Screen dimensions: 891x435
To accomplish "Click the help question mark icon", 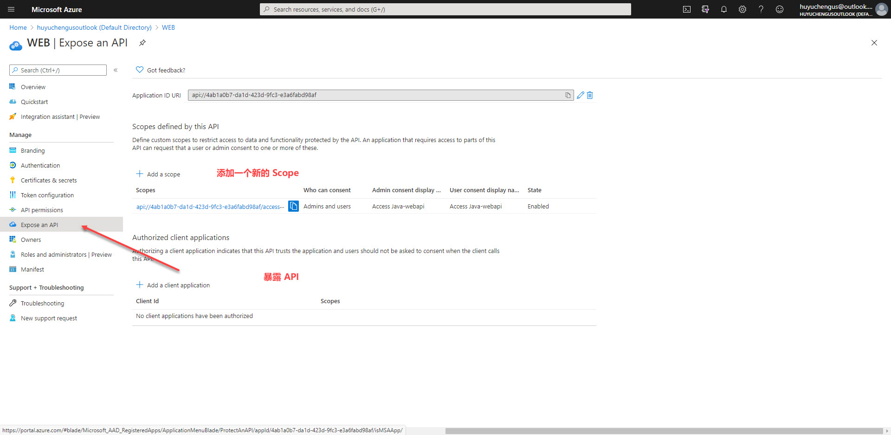I will [x=761, y=9].
